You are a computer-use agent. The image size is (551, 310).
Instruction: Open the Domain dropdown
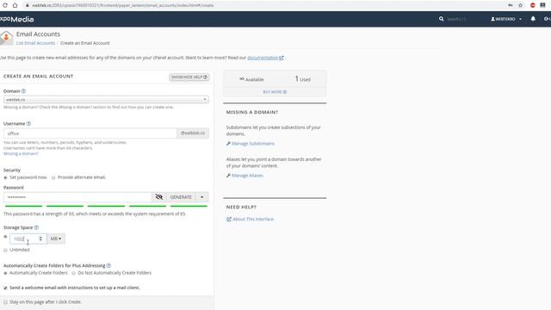coord(106,100)
